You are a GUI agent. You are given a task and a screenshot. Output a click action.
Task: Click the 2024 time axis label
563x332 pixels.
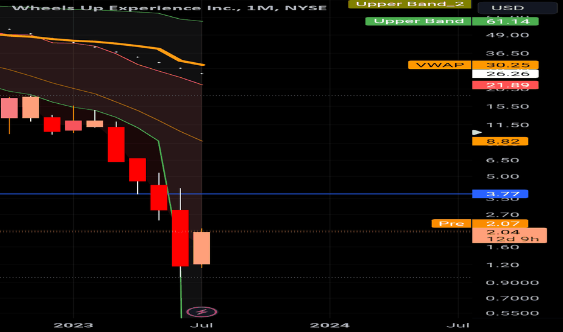330,325
